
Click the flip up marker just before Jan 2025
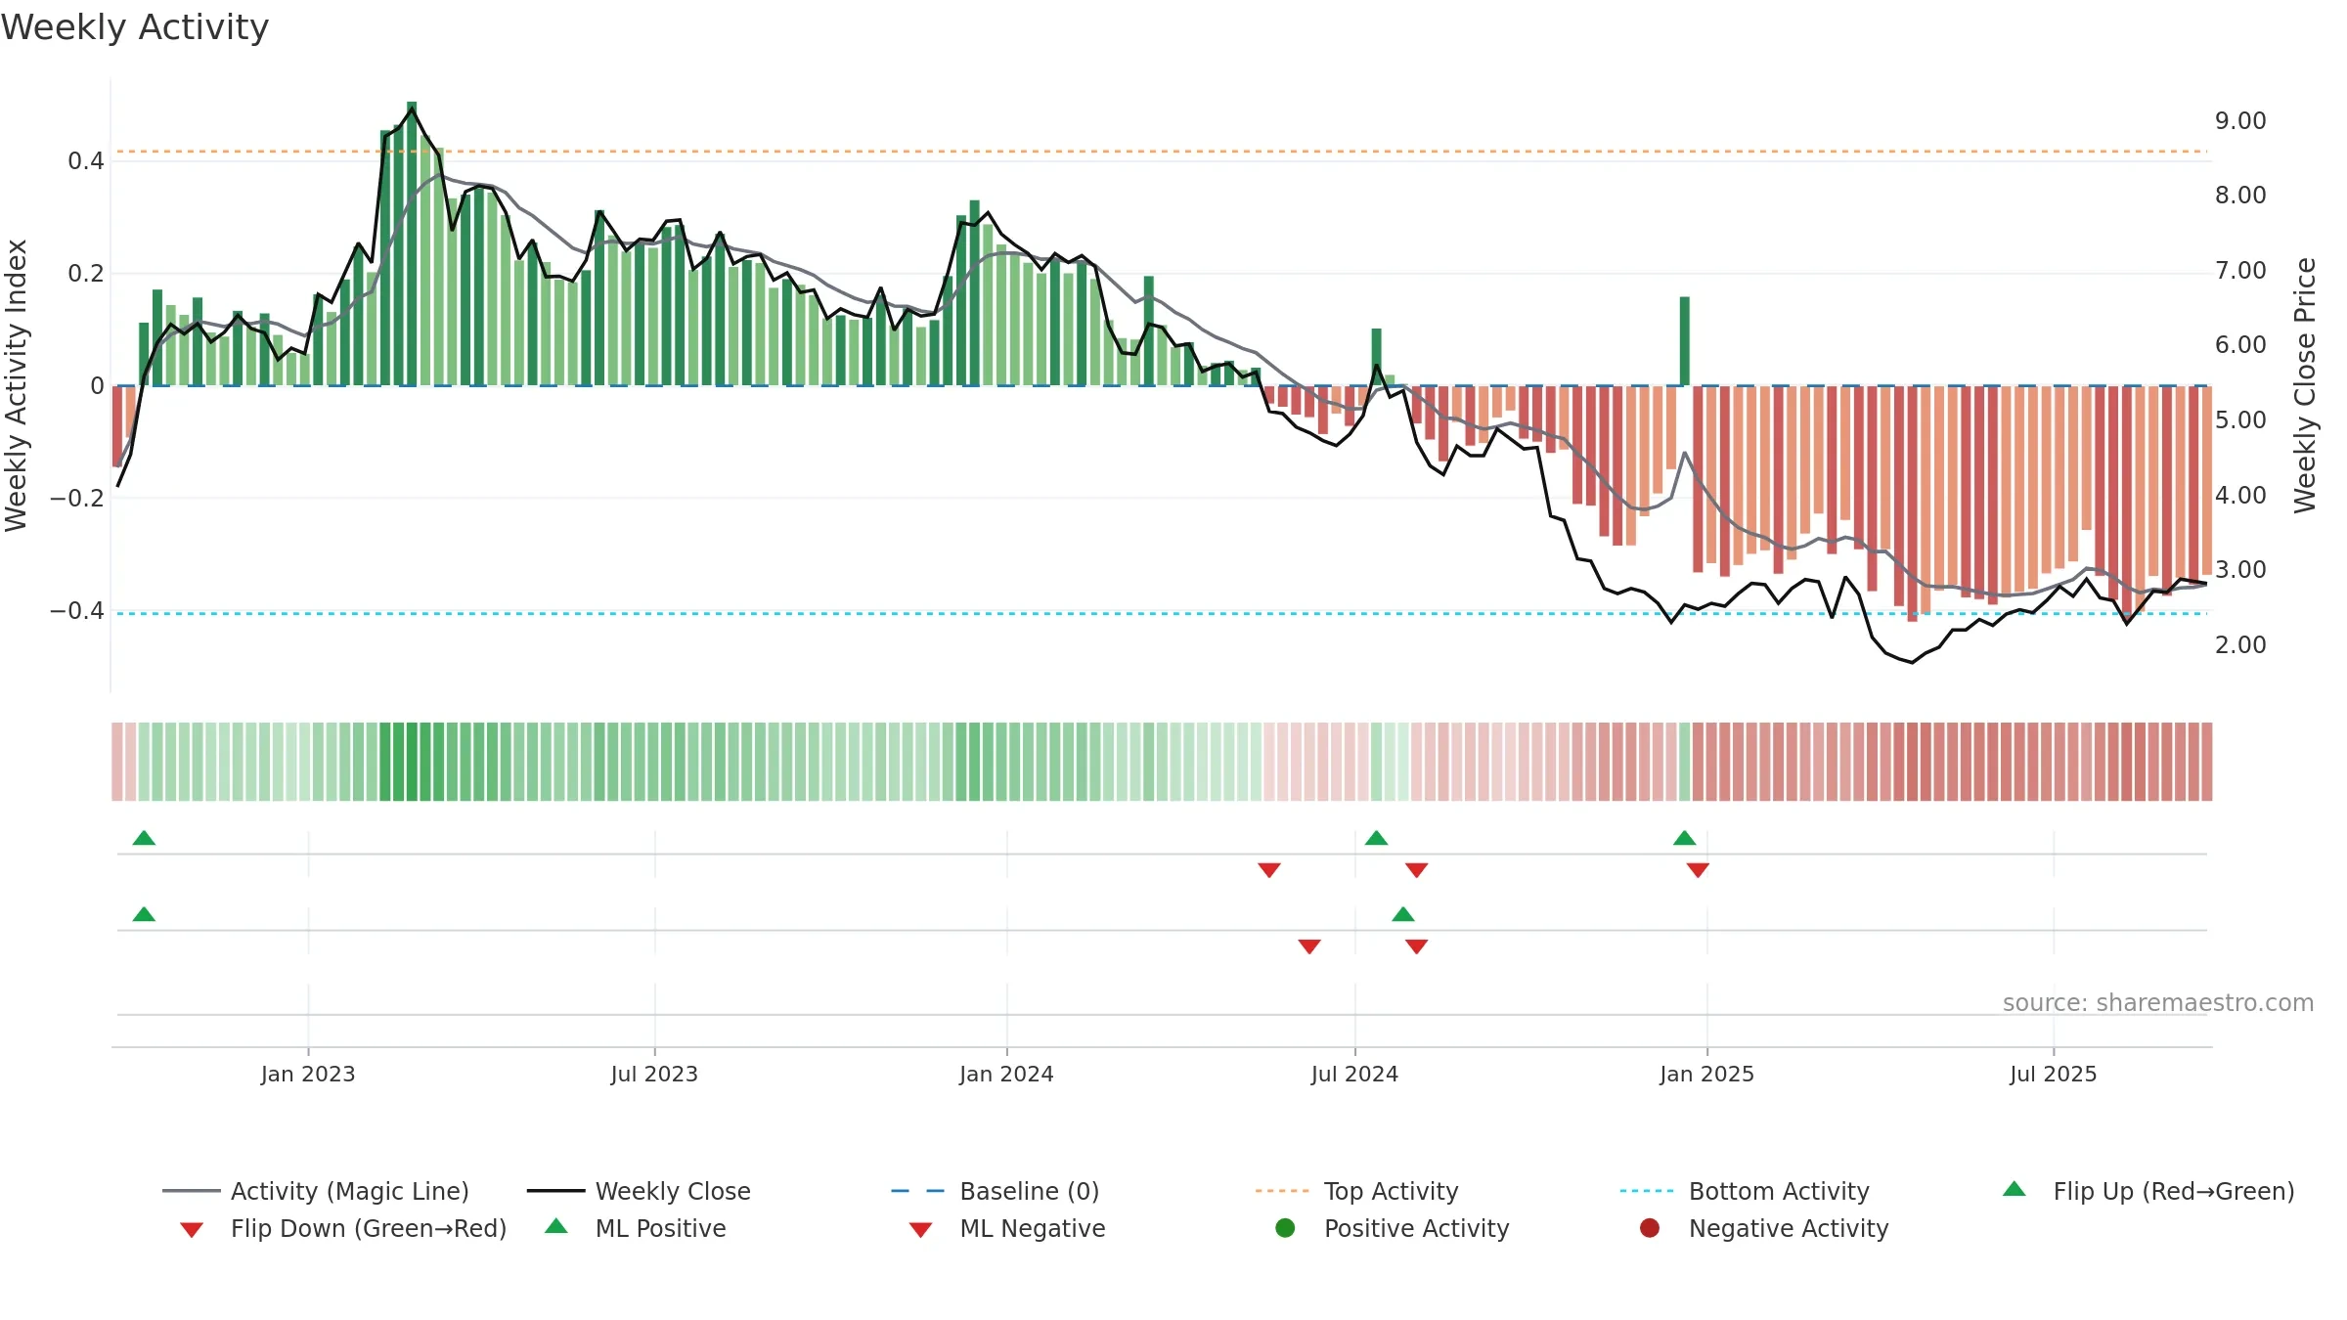[1684, 838]
